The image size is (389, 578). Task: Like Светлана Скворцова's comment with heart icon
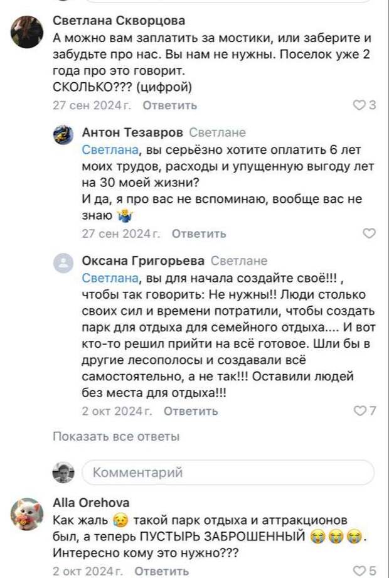point(359,105)
